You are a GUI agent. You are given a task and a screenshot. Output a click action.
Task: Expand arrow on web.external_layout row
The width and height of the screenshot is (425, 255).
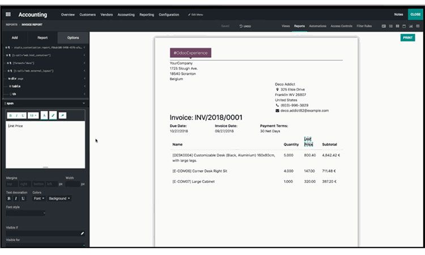[x=84, y=71]
